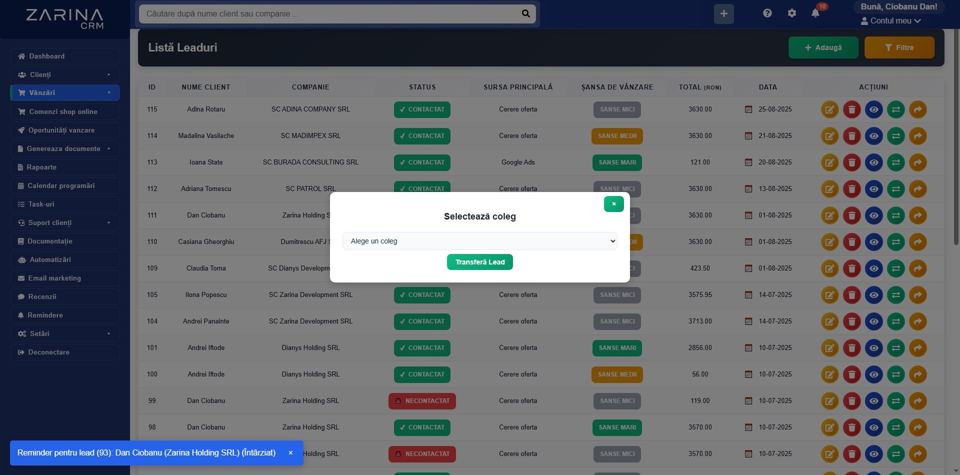Open the 'Alege un coleg' dropdown

[x=479, y=241]
